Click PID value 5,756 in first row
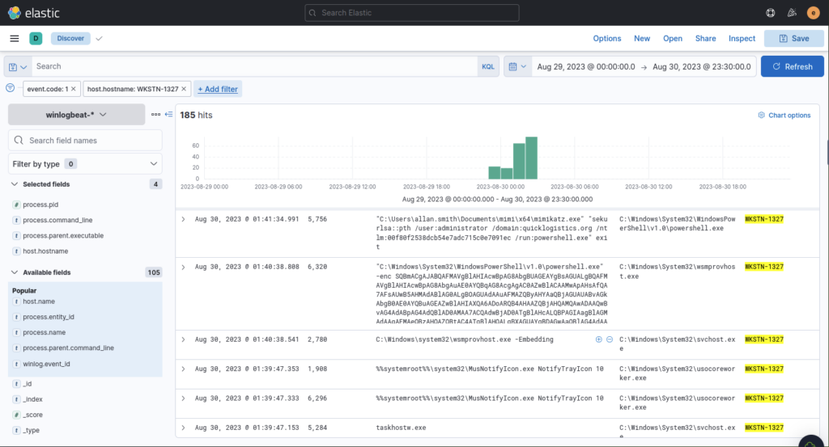The image size is (829, 447). point(317,219)
